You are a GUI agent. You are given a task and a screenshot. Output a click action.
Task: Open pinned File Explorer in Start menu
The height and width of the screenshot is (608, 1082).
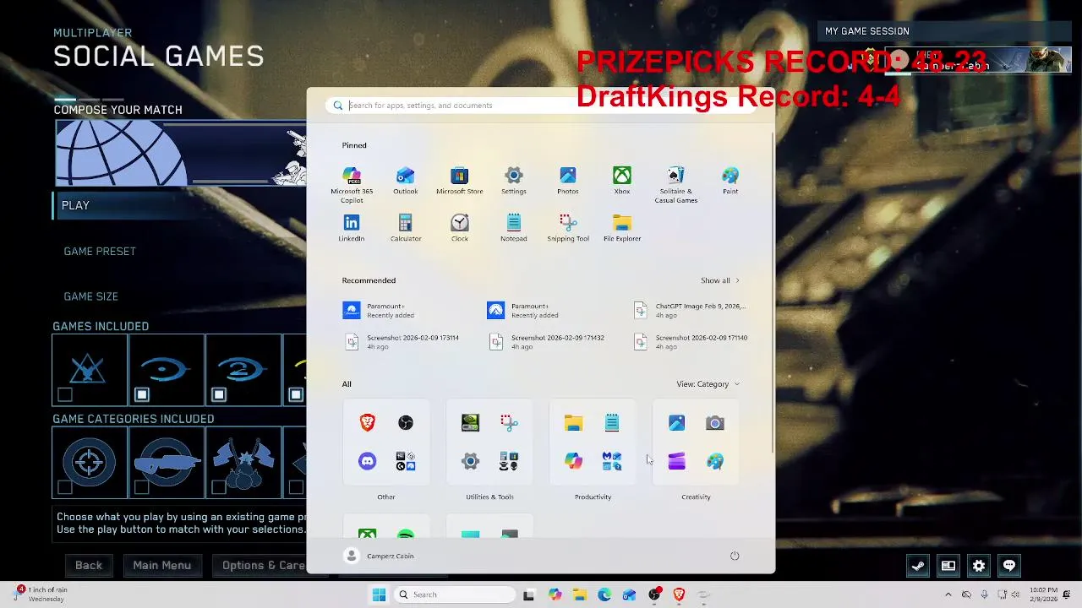point(622,228)
